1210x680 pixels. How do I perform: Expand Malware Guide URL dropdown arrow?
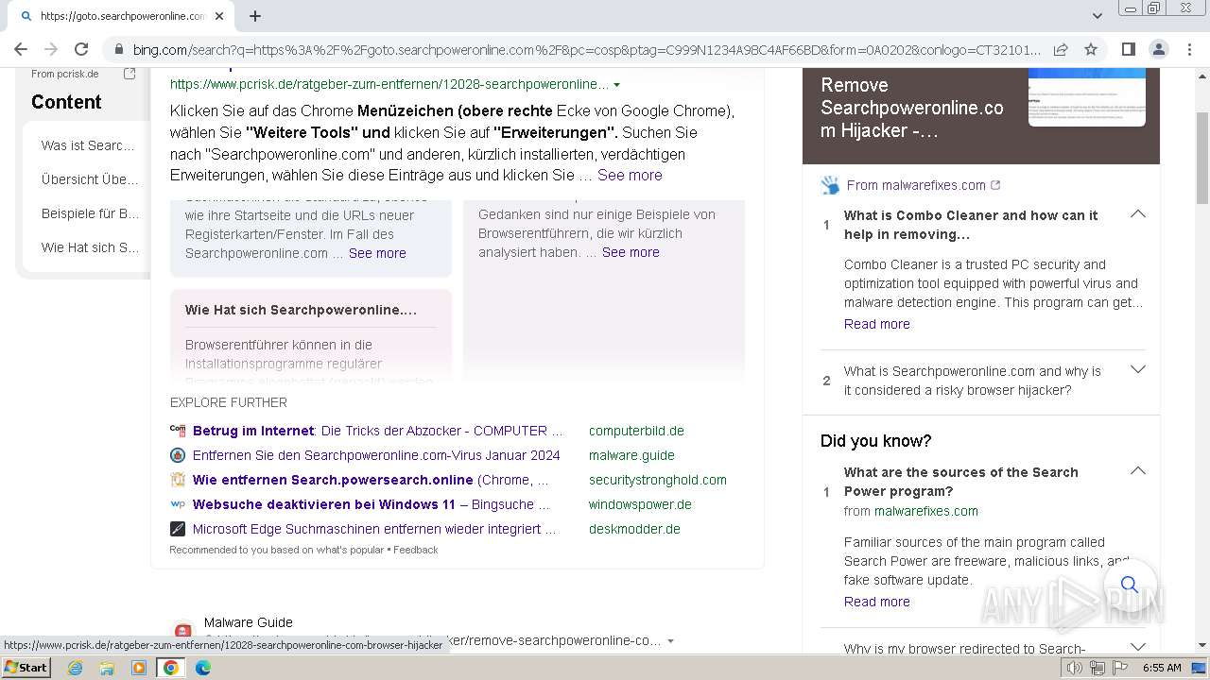(x=670, y=641)
